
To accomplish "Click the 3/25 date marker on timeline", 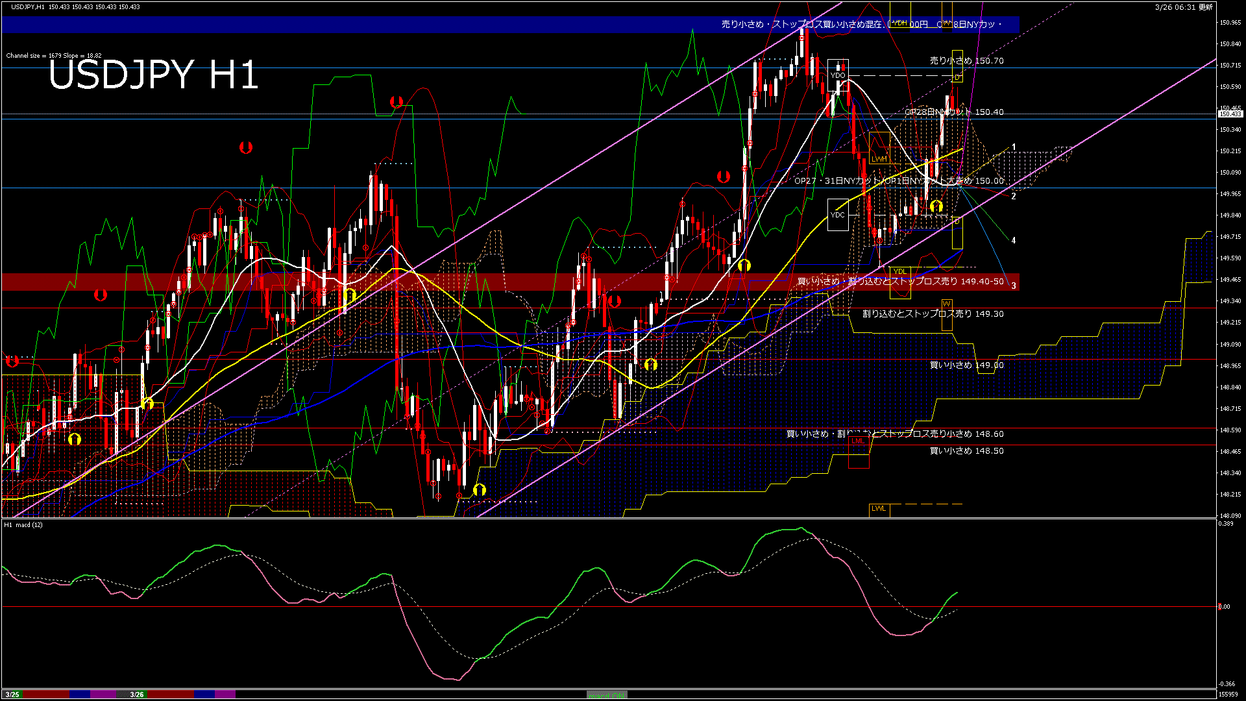I will click(x=12, y=695).
